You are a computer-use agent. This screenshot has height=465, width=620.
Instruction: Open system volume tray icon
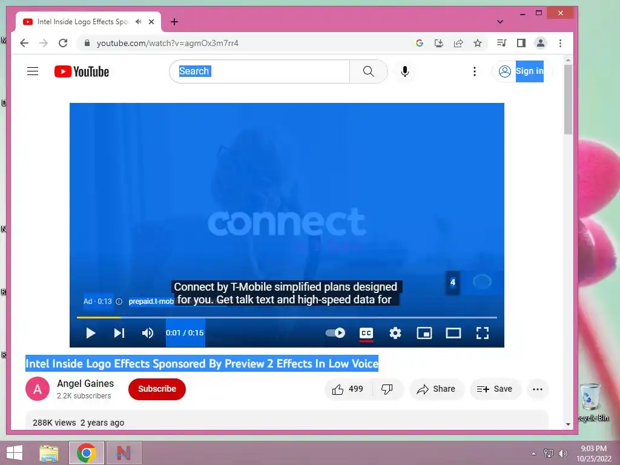click(562, 453)
